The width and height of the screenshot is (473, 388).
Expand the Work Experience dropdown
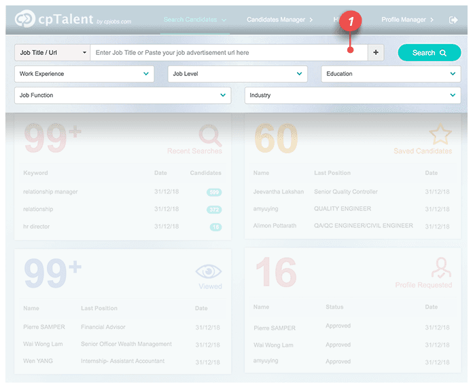pos(84,74)
